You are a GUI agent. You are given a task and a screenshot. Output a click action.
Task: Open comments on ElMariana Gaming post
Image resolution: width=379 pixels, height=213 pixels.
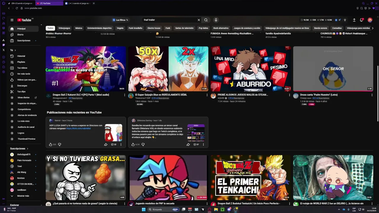coord(196,145)
